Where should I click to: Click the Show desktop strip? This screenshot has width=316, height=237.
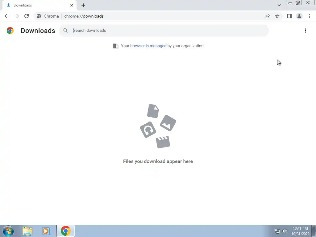pos(314,231)
